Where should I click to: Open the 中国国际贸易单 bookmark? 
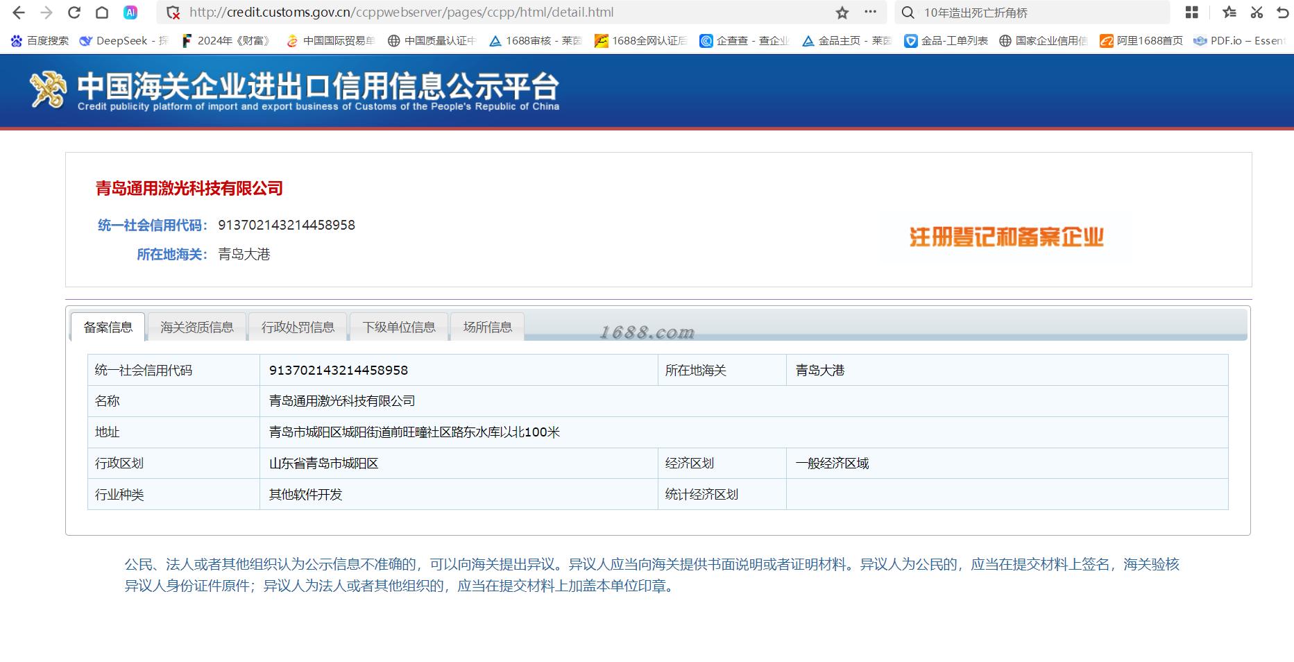tap(330, 41)
